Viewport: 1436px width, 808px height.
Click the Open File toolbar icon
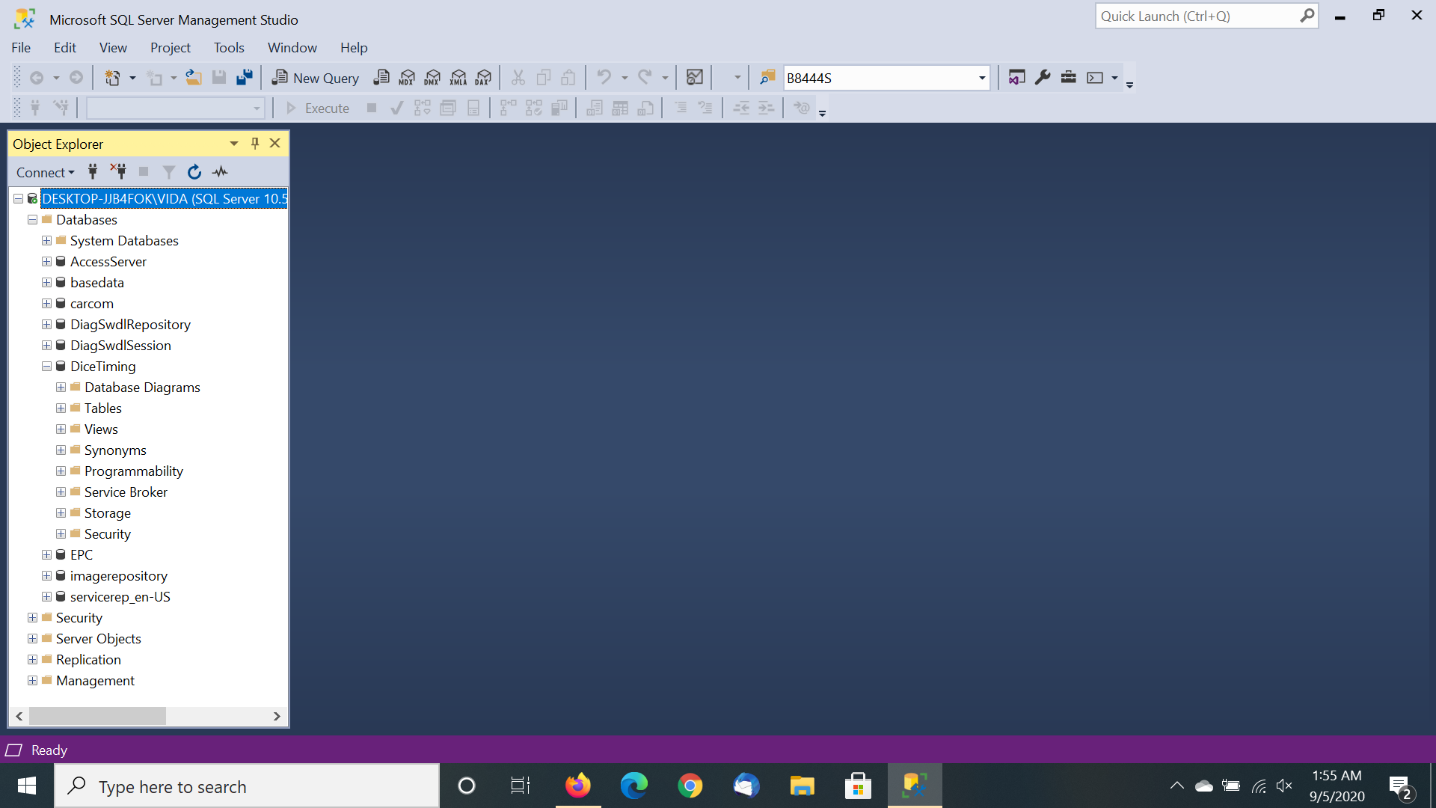[x=194, y=77]
